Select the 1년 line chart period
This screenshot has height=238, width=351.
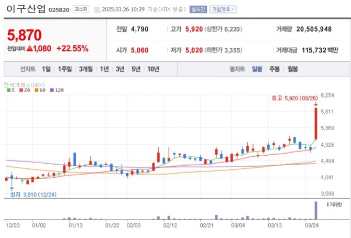tap(104, 69)
